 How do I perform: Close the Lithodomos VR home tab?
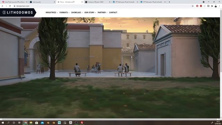[82, 2]
